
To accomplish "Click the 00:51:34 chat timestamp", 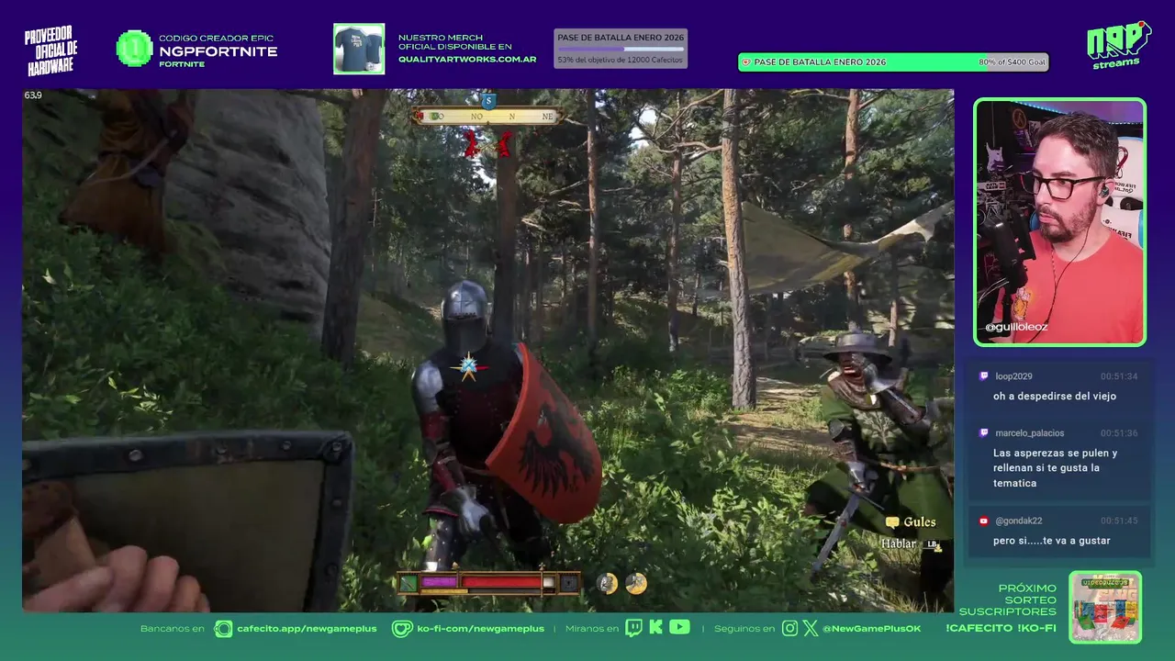I will [x=1119, y=376].
